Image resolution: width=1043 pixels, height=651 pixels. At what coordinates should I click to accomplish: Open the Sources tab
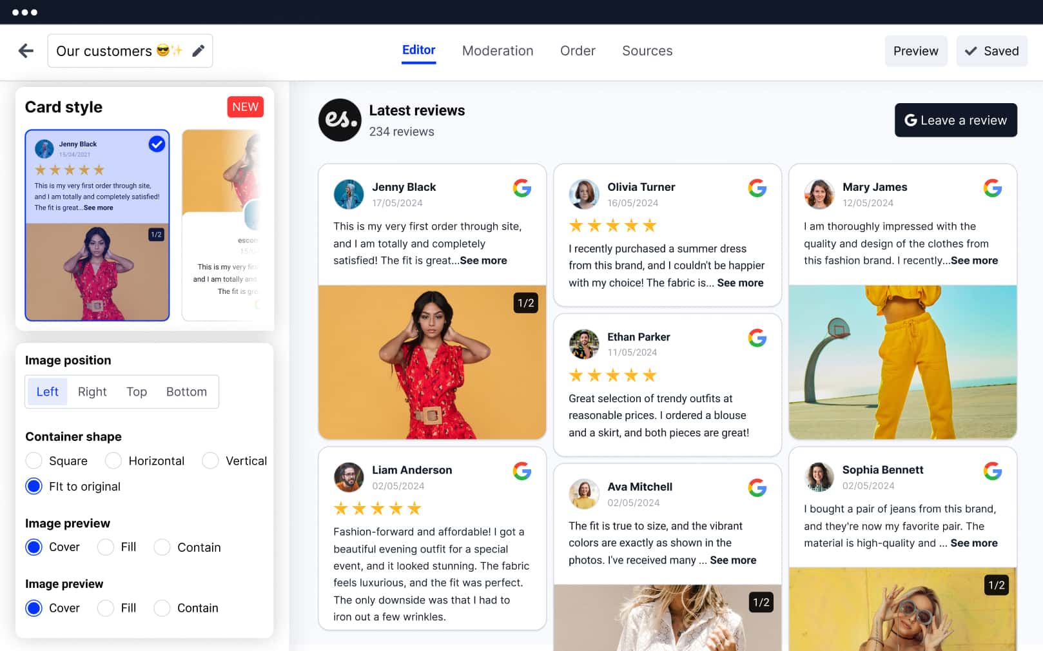click(647, 51)
